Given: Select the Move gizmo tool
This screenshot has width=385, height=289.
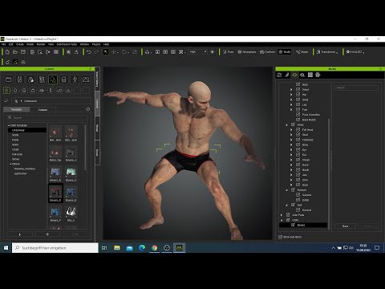Looking at the screenshot, I should [114, 52].
